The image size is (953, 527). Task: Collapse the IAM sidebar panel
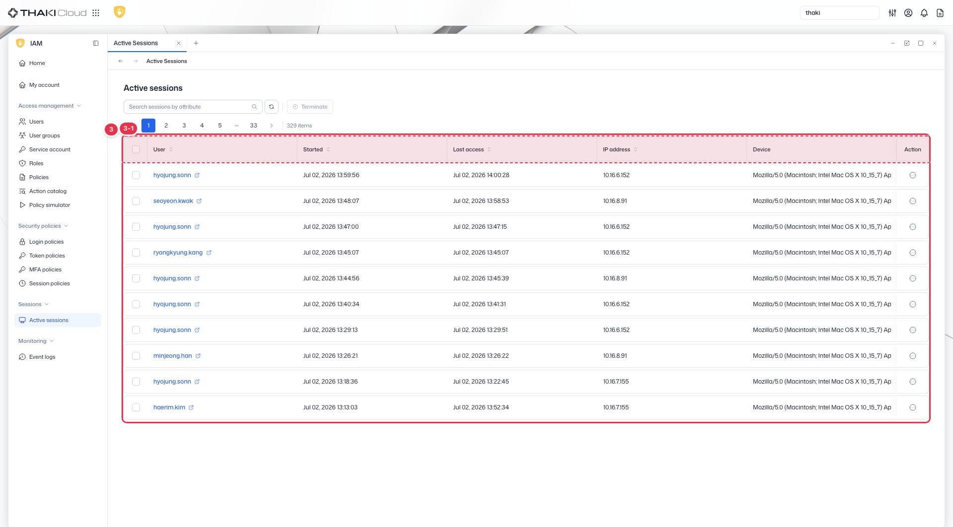[x=96, y=43]
